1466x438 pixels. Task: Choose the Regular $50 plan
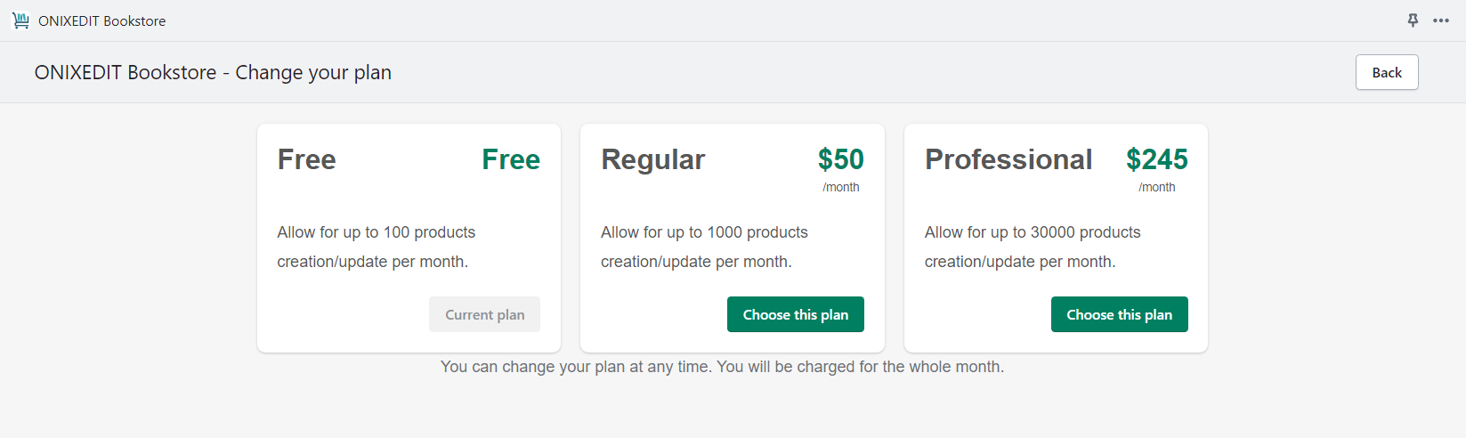[796, 314]
